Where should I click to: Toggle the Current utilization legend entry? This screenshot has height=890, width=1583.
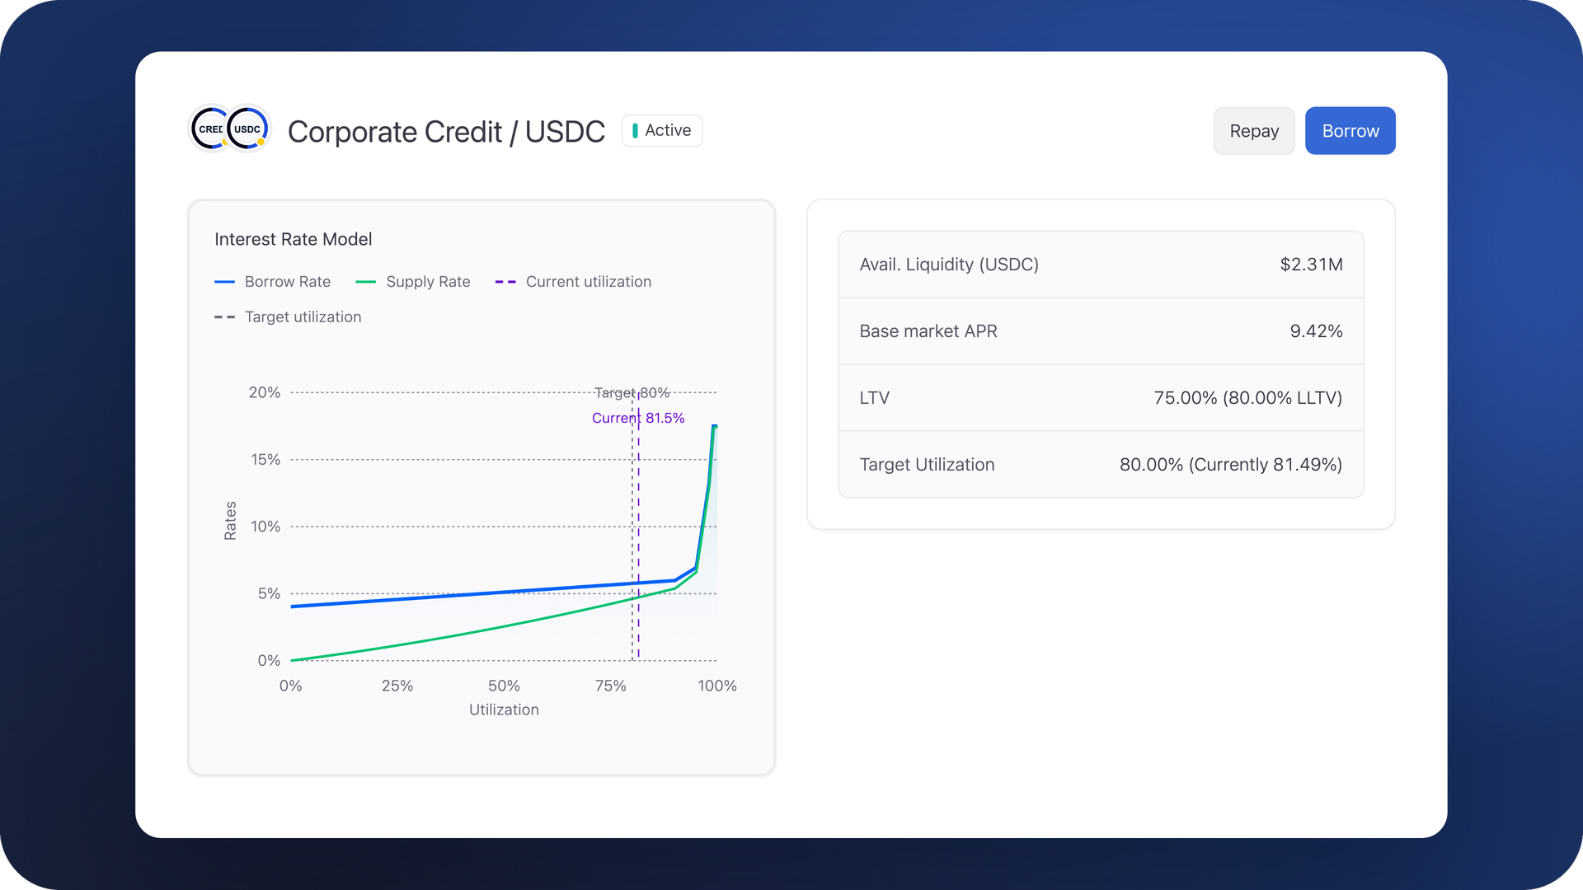click(573, 282)
